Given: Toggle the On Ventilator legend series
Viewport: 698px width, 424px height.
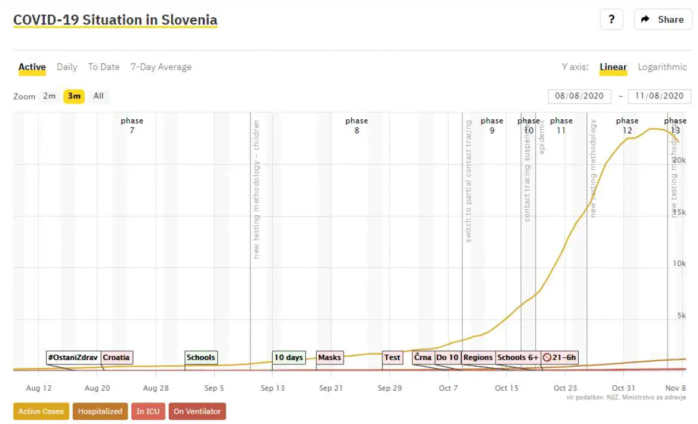Looking at the screenshot, I should [197, 411].
